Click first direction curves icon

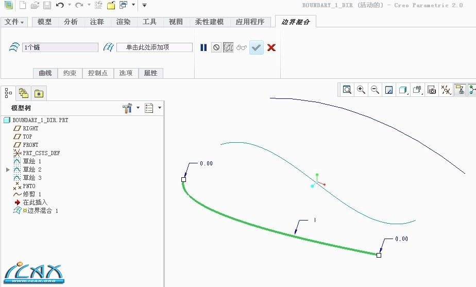[x=14, y=47]
